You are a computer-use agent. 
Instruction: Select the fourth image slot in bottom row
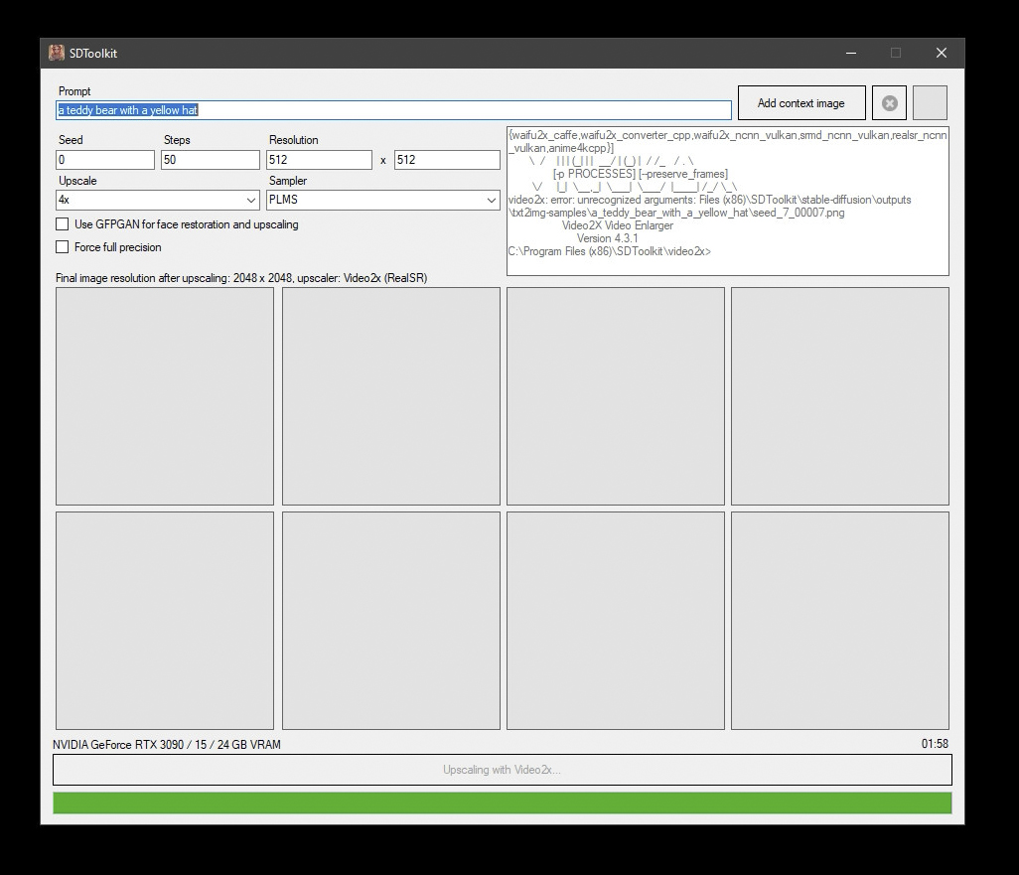click(x=840, y=621)
